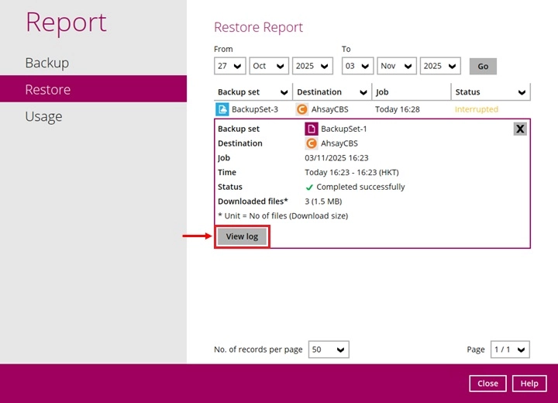Click the Unit = No of files footnote
Screen dimensions: 558x403
(283, 215)
